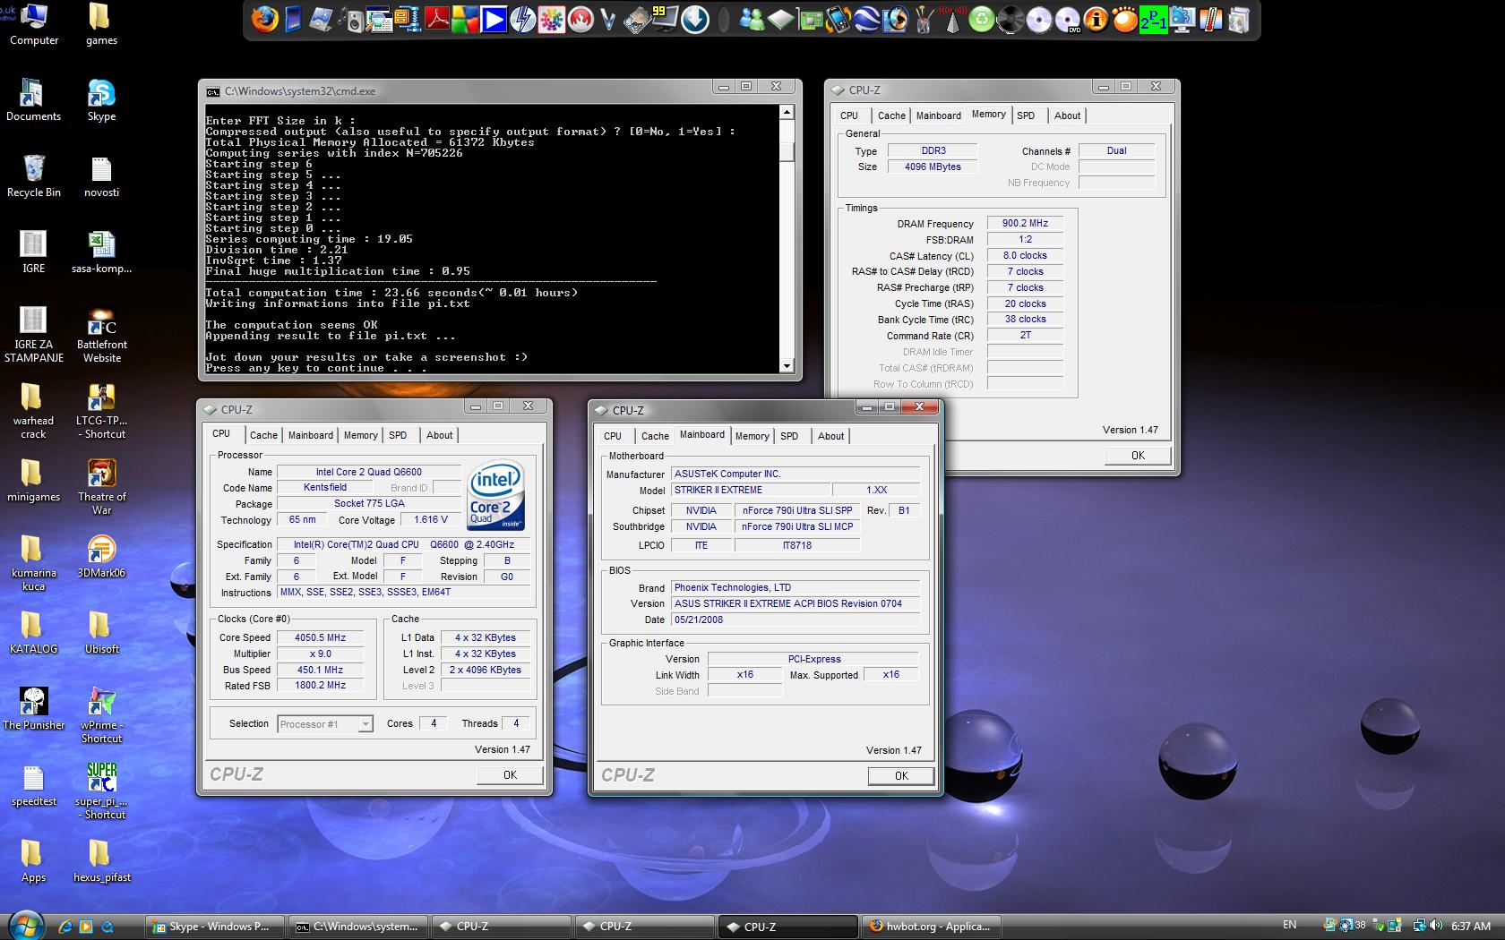Launch Nero flame icon in dock
The width and height of the screenshot is (1505, 940).
580,20
